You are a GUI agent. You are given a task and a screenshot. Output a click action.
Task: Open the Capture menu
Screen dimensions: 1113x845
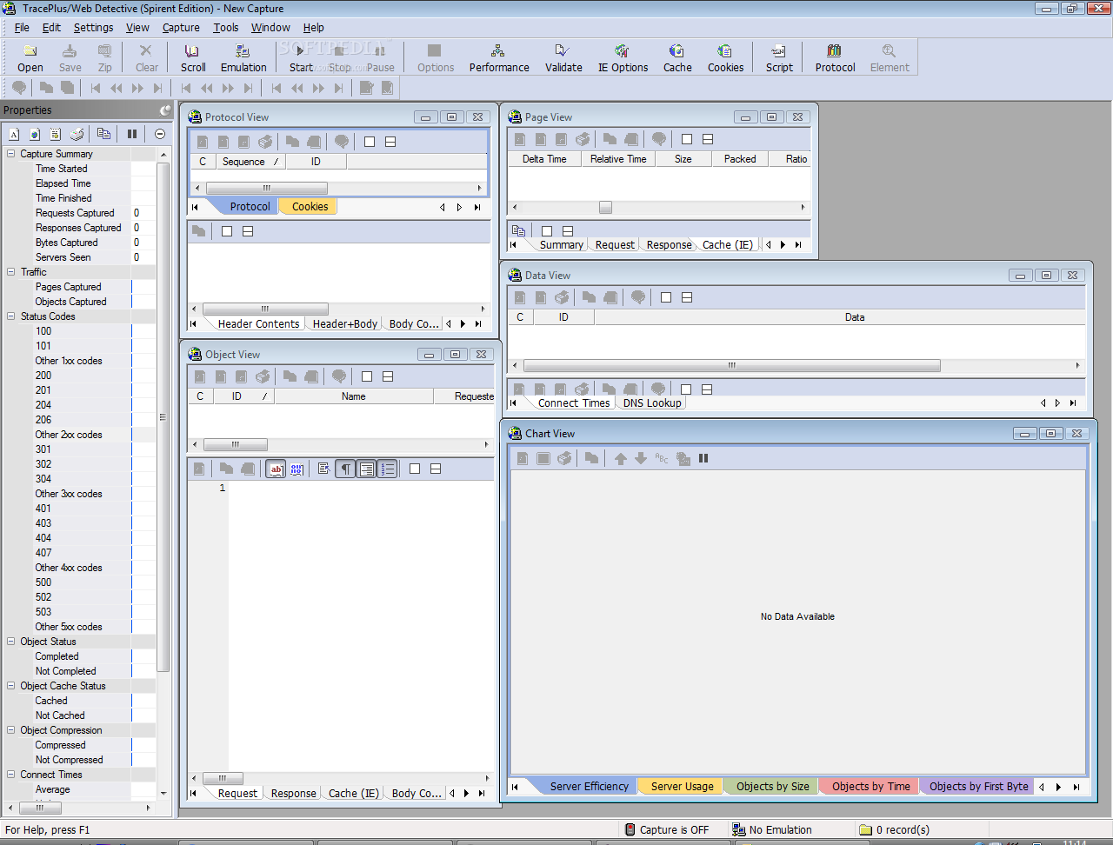pos(181,27)
